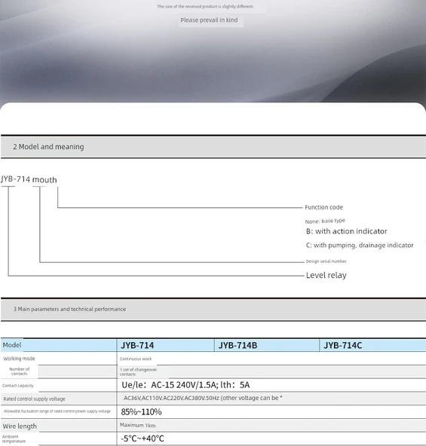Click the 'Design serial number' label

point(326,261)
